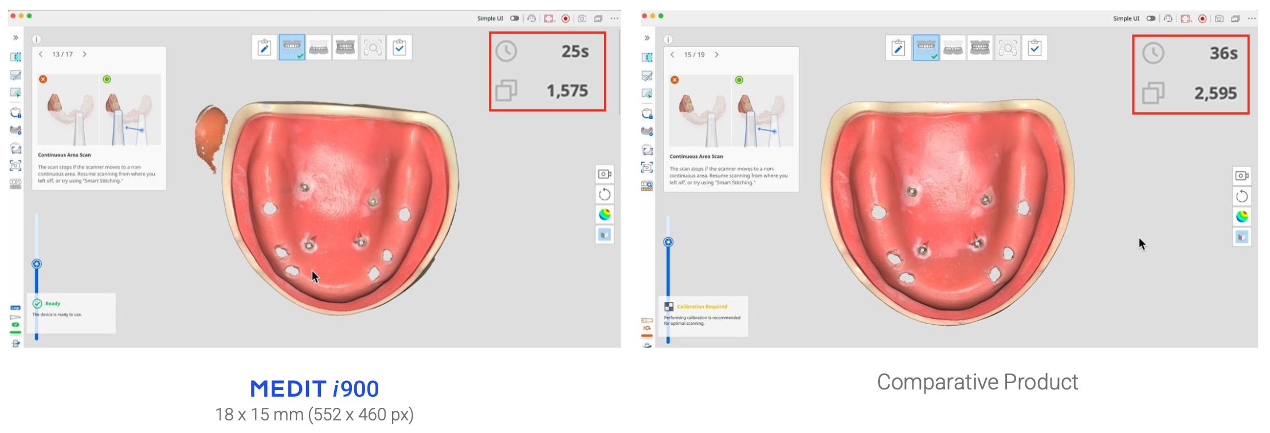Screen dimensions: 1270x433
Task: Click the Continuous Area Scan illustration in MEDIT i900
Action: coord(99,110)
